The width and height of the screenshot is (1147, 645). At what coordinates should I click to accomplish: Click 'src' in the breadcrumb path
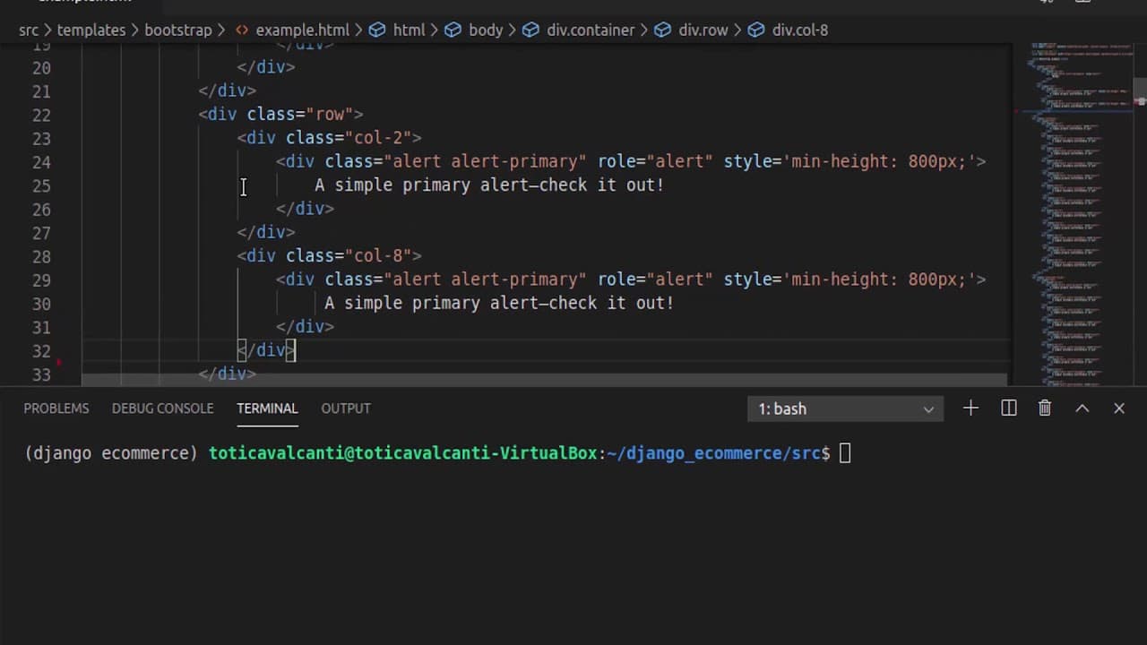29,30
